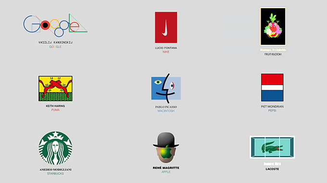Select the Lacoste crocodile in tank image
The width and height of the screenshot is (327, 183).
pos(272,147)
